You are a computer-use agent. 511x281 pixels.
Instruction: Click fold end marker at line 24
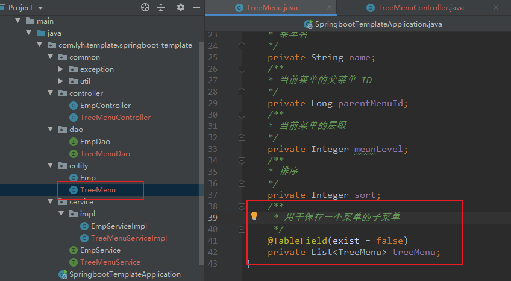(242, 46)
